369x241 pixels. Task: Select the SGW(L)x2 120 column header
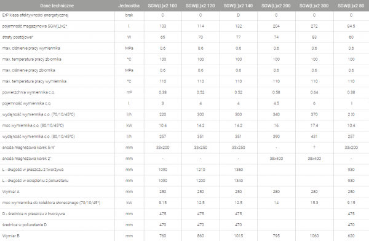[x=200, y=6]
